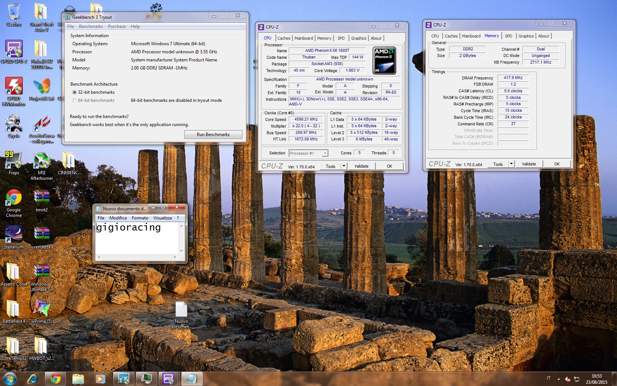Image resolution: width=617 pixels, height=386 pixels.
Task: Open the Cestino recycle bin icon
Action: (14, 15)
